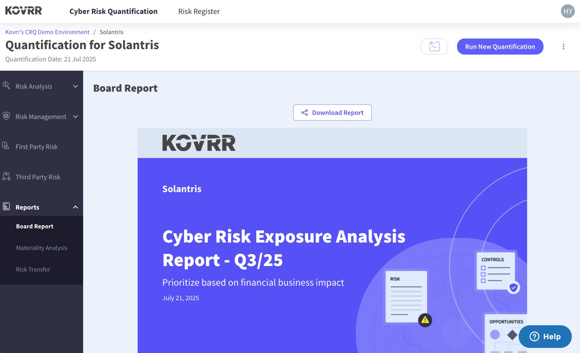The width and height of the screenshot is (580, 353).
Task: Open Materiality Analysis in the sidebar
Action: (42, 248)
